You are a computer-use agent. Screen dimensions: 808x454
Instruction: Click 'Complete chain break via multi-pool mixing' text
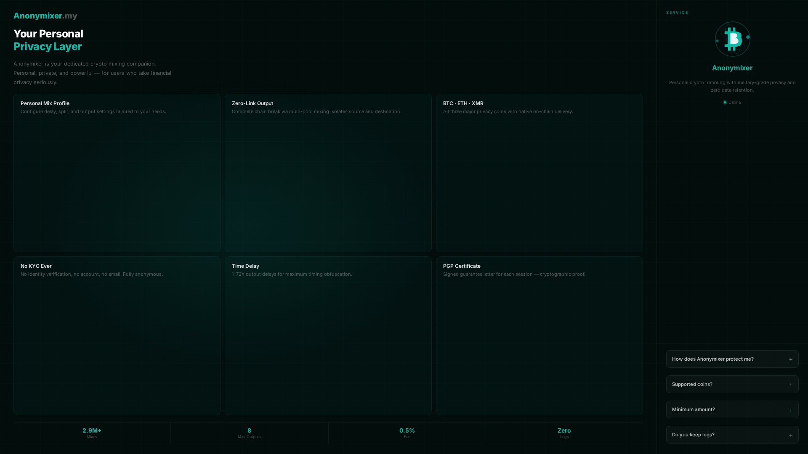pos(316,111)
